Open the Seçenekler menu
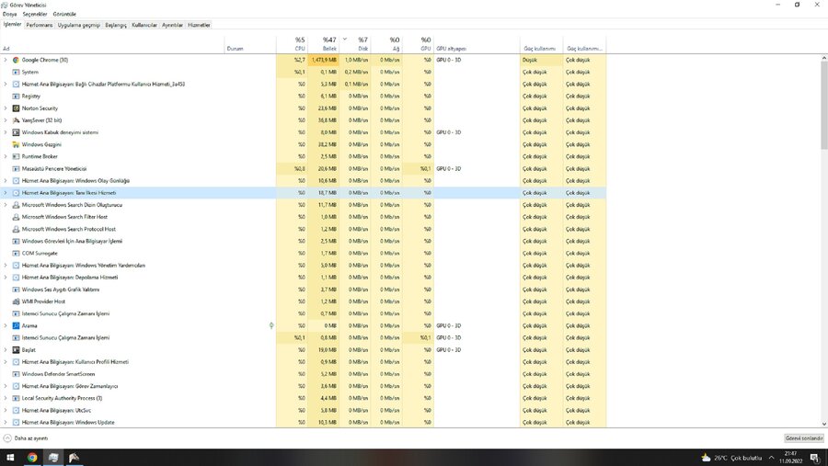 [x=35, y=15]
